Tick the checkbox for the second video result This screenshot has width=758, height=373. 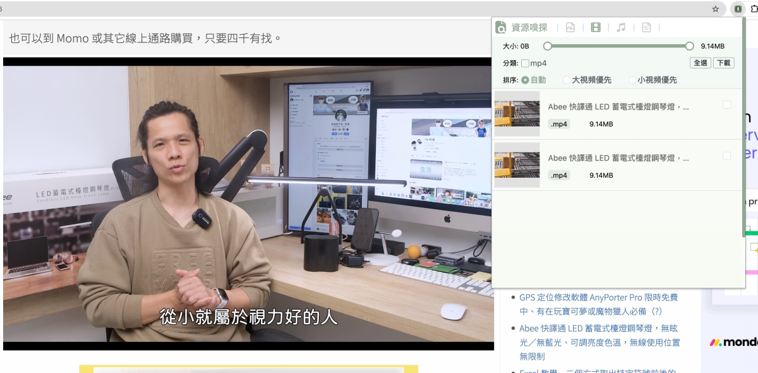tap(726, 156)
